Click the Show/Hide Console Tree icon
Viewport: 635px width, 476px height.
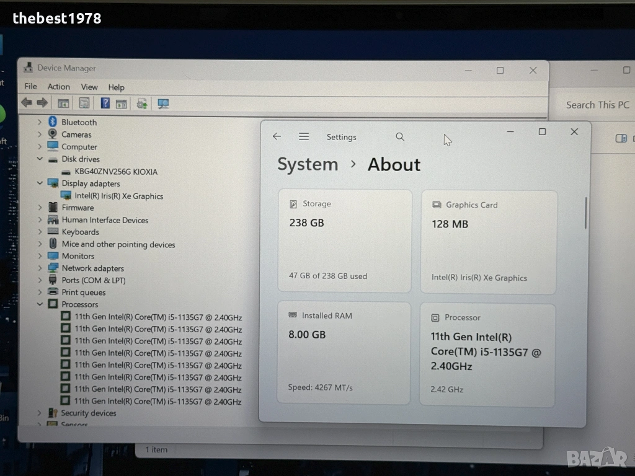[x=63, y=104]
